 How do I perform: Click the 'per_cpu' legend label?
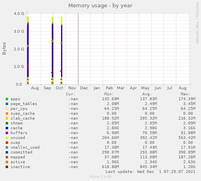pos(19,109)
